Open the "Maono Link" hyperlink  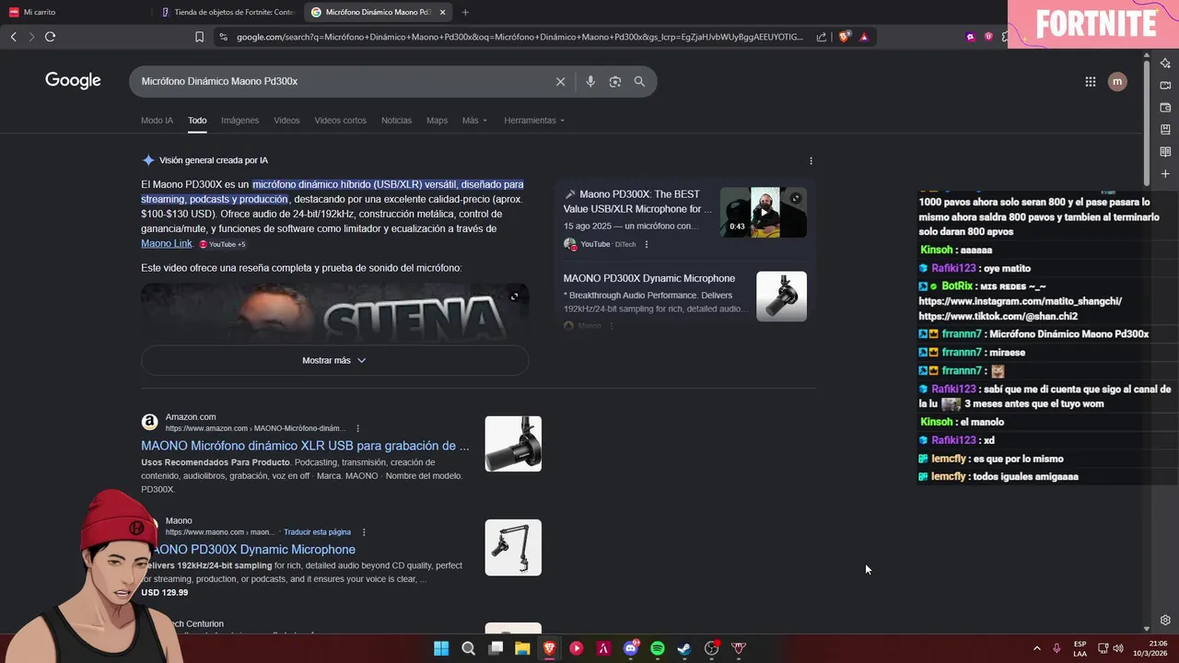[167, 243]
